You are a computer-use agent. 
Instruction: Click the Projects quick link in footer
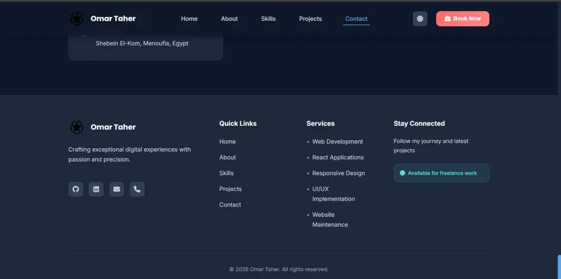(x=230, y=189)
